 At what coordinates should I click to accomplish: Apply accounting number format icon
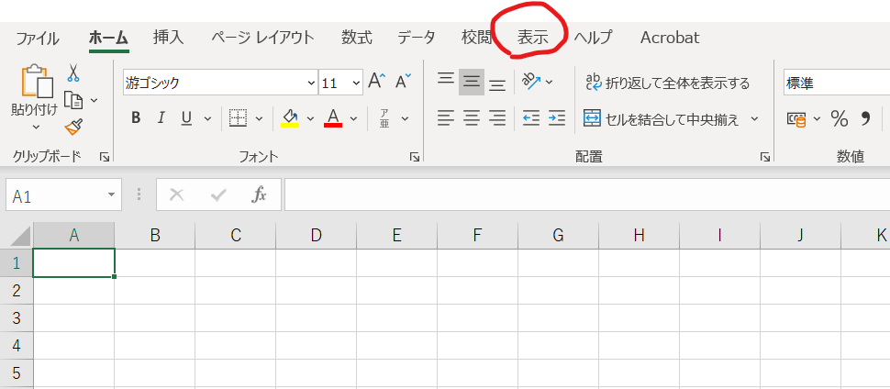(797, 118)
